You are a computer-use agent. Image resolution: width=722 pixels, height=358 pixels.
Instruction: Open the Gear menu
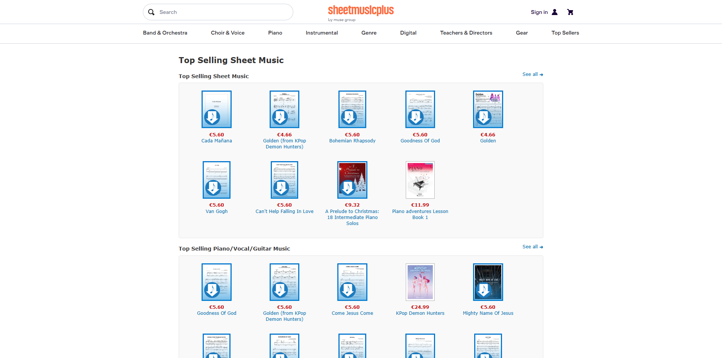point(522,33)
